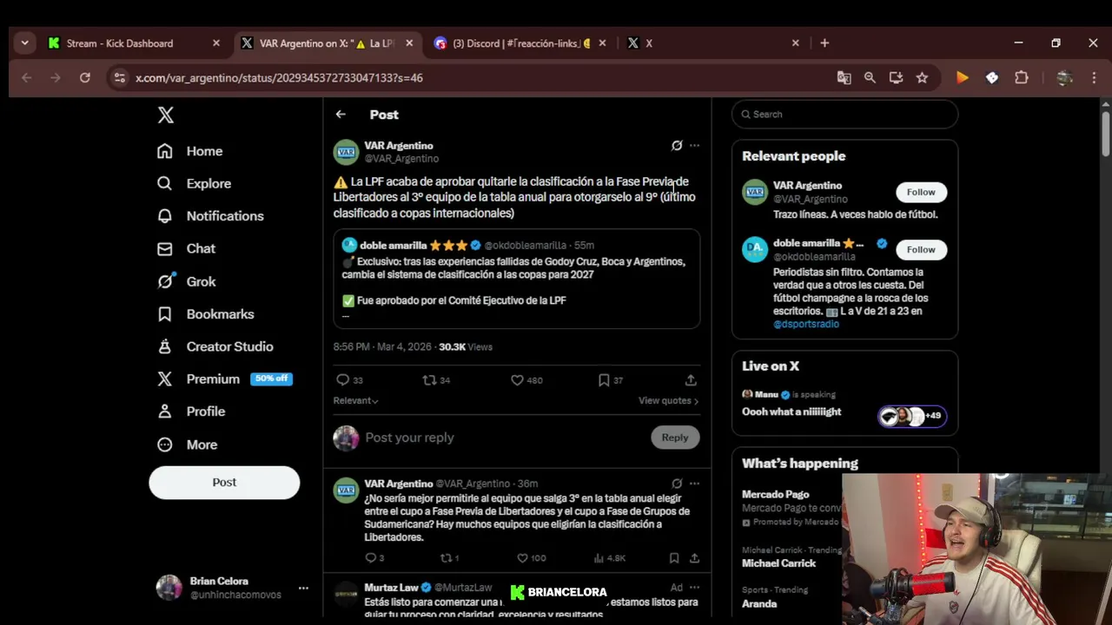Image resolution: width=1112 pixels, height=625 pixels.
Task: Open Chat in the sidebar
Action: click(186, 248)
